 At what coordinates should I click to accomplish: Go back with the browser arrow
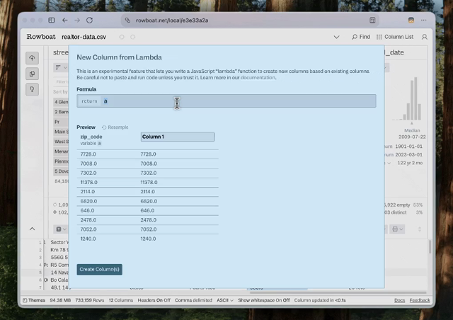point(64,20)
